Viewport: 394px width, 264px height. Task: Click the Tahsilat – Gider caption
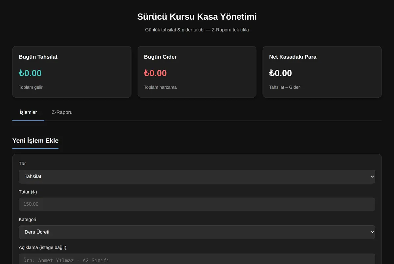(x=285, y=87)
